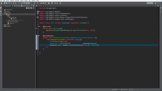Toggle Link with Editor in Package Explorer
This screenshot has width=162, height=91.
(29, 8)
